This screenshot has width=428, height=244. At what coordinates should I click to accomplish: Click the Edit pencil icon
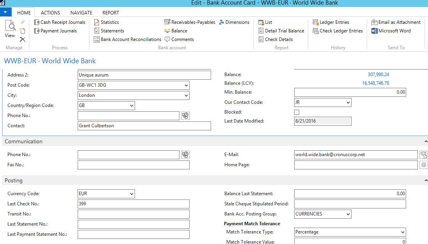point(23,22)
